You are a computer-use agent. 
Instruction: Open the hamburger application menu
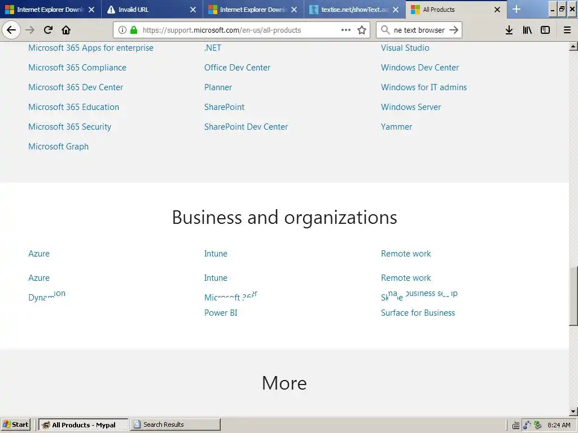coord(567,30)
